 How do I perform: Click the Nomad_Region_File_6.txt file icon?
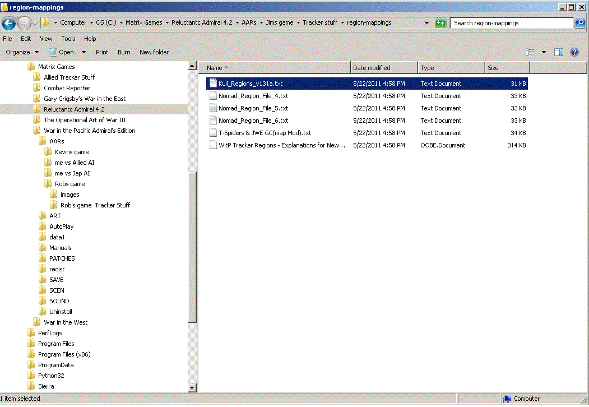[x=213, y=121]
